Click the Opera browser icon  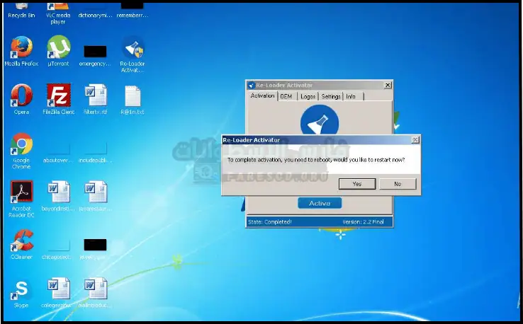tap(21, 96)
